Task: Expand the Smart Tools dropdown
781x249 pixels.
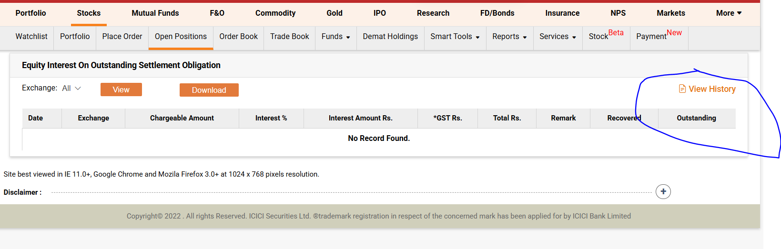Action: pyautogui.click(x=455, y=37)
